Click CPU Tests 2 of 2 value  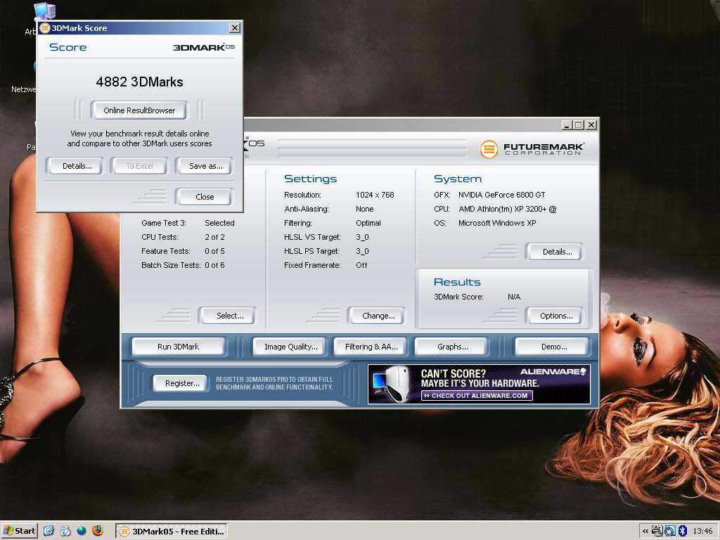pos(214,237)
